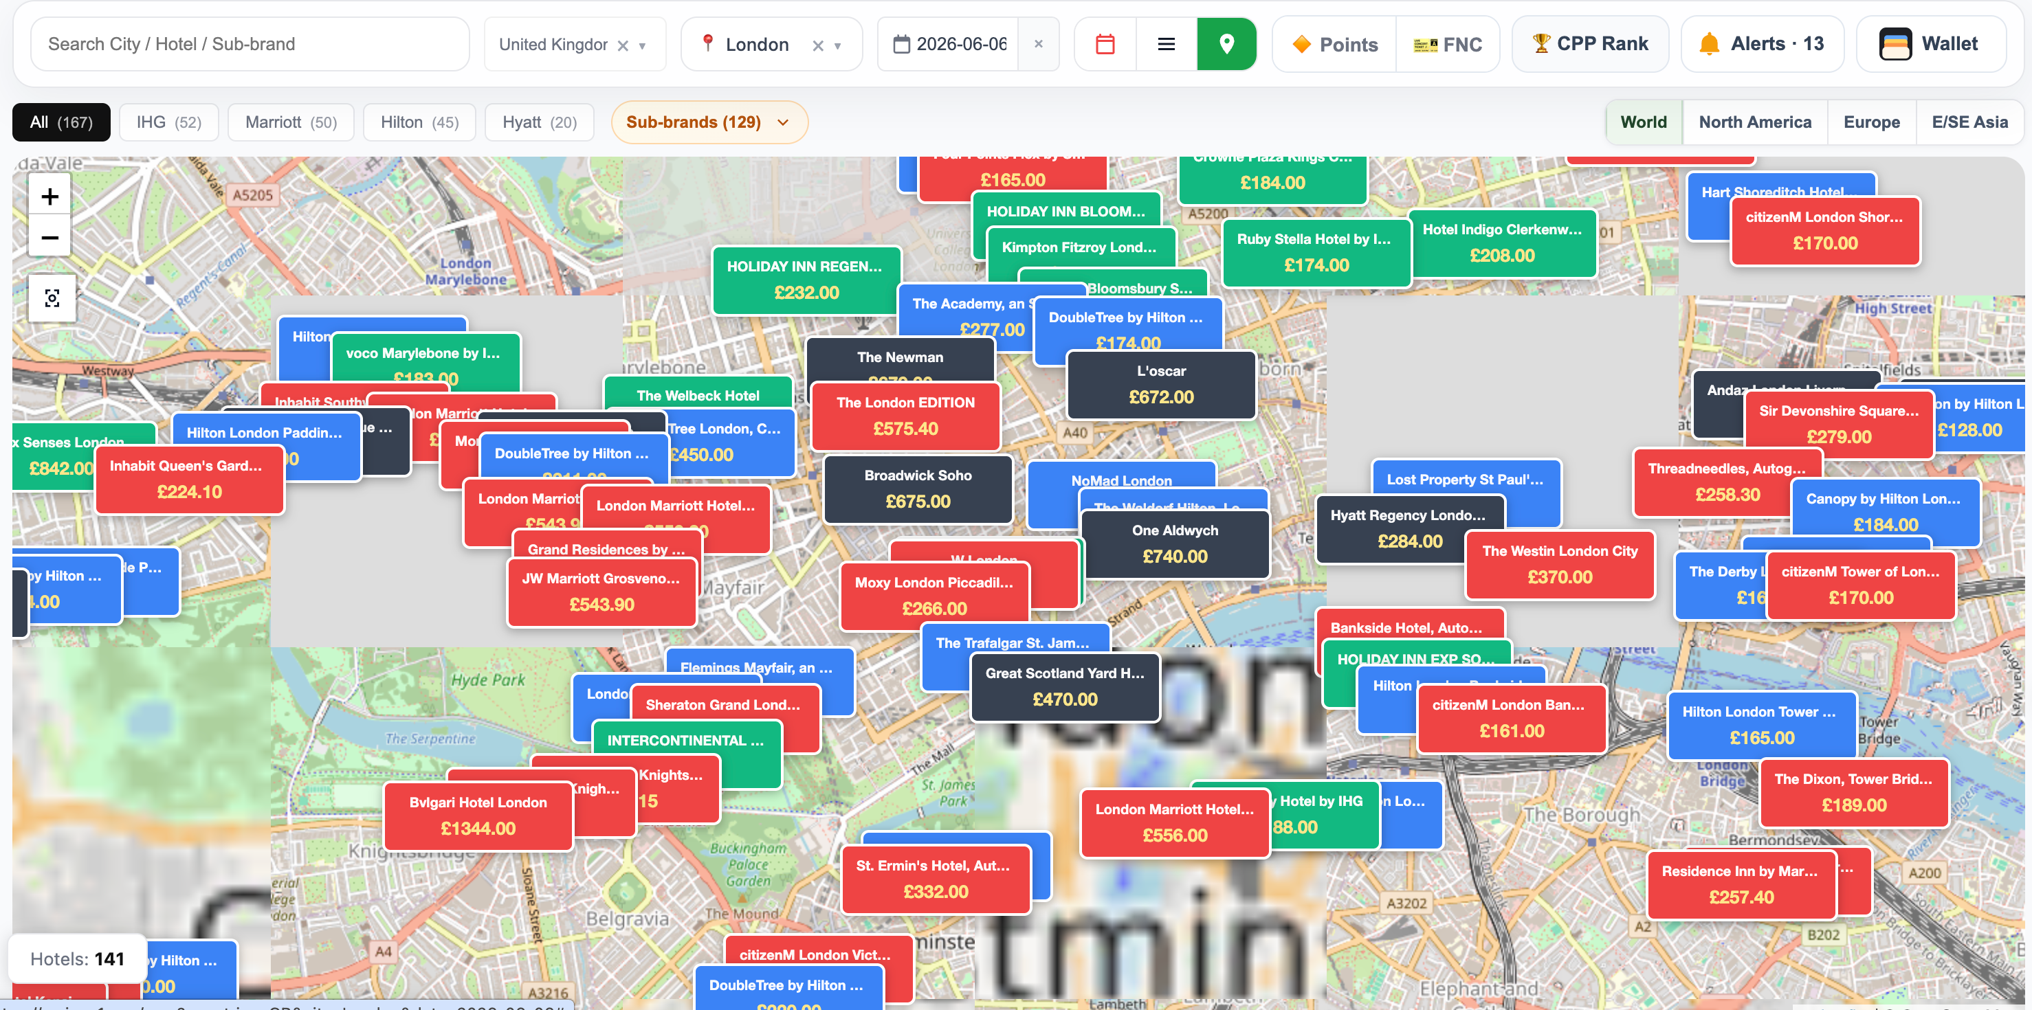Clear the United Kingdom country selection
The image size is (2032, 1010).
coord(622,46)
